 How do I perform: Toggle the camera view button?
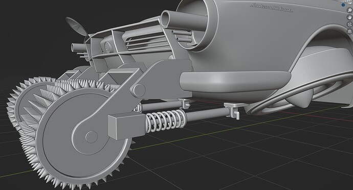(349, 25)
